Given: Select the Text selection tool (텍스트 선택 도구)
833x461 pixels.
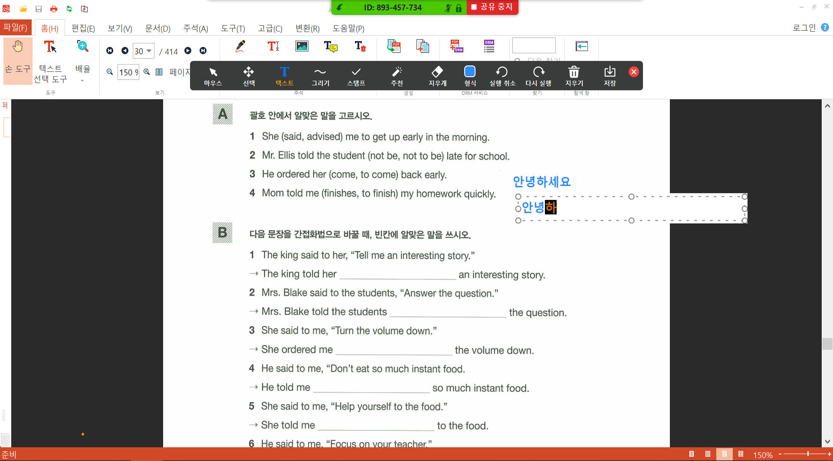Looking at the screenshot, I should point(50,61).
